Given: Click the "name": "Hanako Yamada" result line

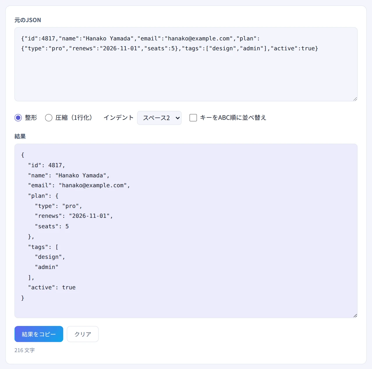Looking at the screenshot, I should coord(69,175).
